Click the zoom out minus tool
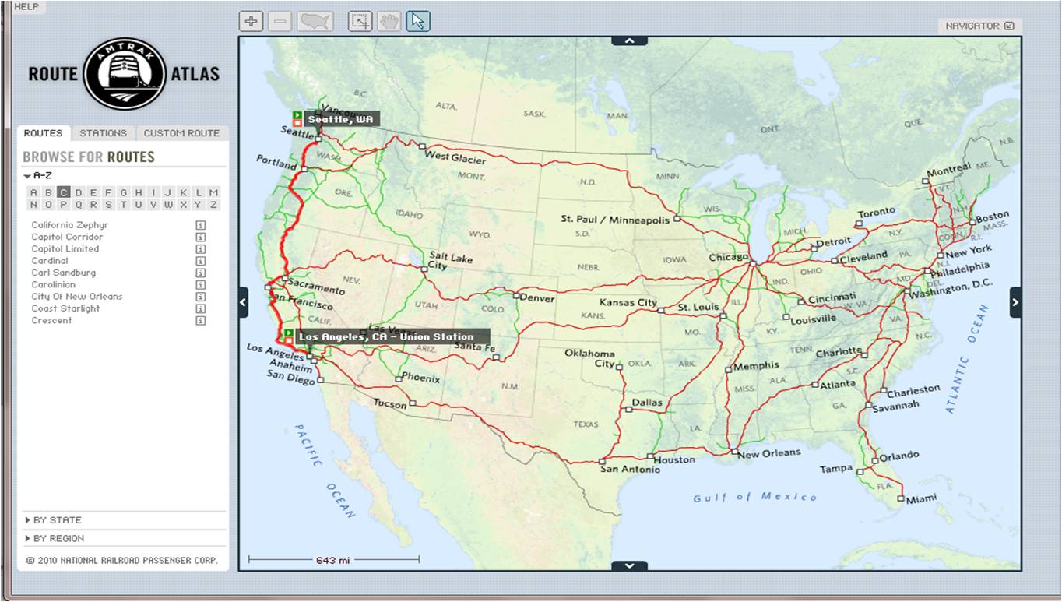Viewport: 1062px width, 602px height. (x=280, y=22)
